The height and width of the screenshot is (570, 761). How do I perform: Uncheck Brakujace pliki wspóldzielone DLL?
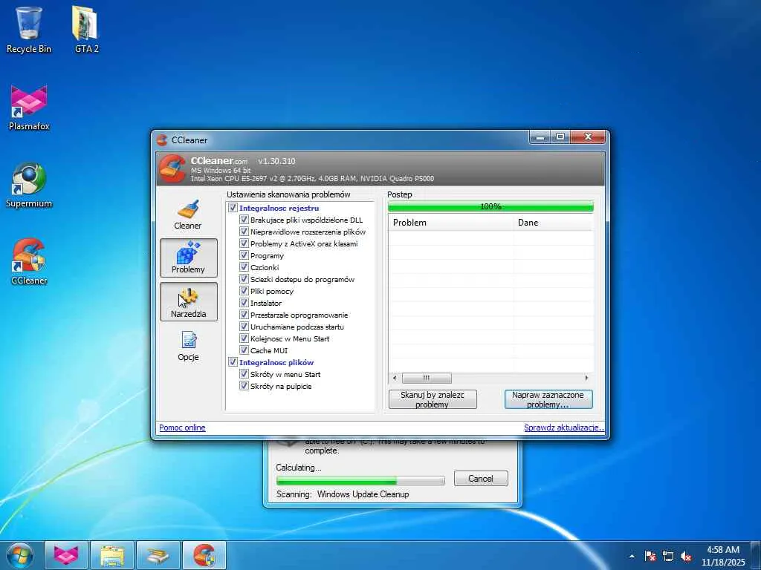[244, 220]
